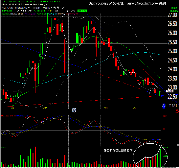Screen dimensions: 179x168
Task: Click the Edit chart button
Action: coord(38,8)
